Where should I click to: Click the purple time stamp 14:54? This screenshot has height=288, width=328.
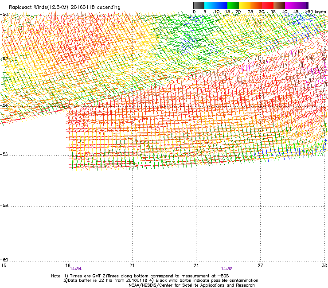(x=76, y=269)
